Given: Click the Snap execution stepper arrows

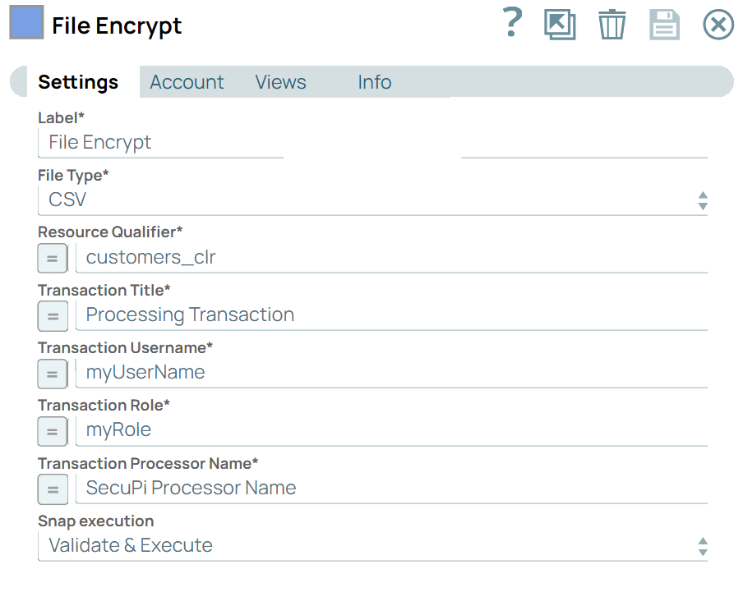Looking at the screenshot, I should (703, 545).
